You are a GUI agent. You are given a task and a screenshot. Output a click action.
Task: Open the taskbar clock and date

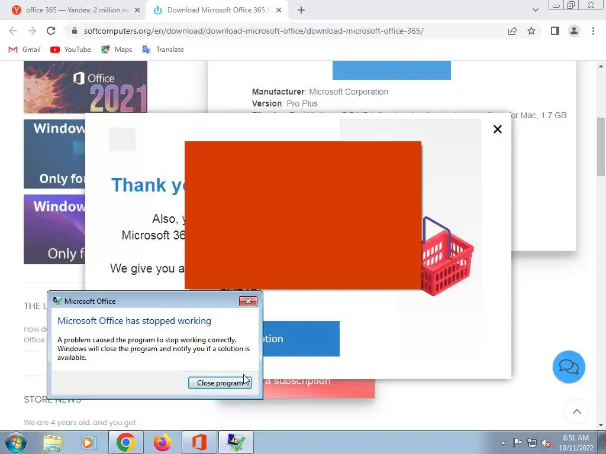tap(576, 443)
